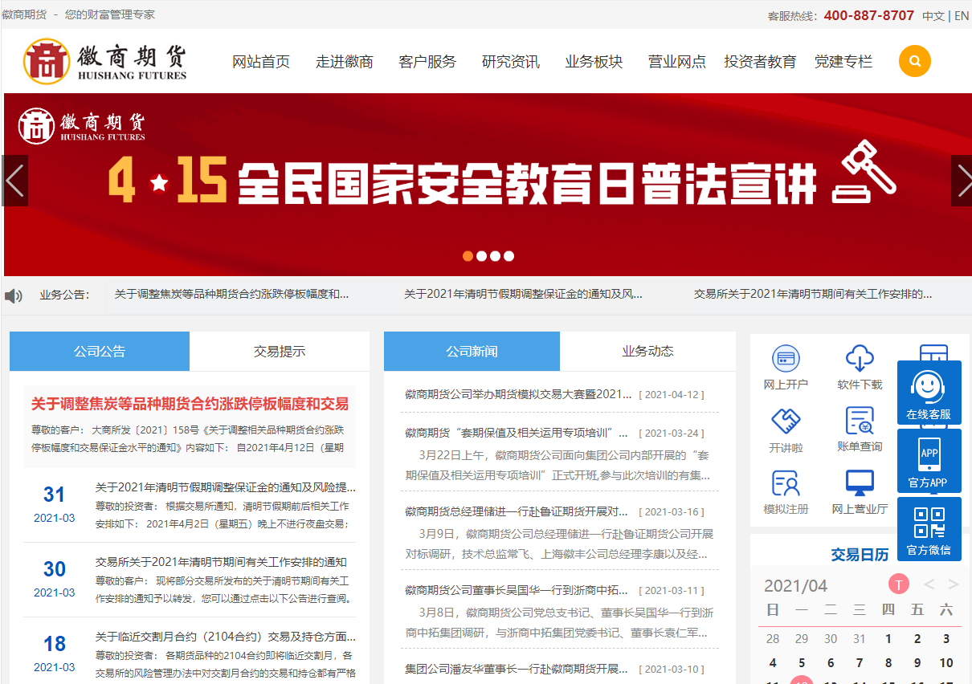Screen dimensions: 972x684
Task: Open the 30 2021-03 announcement on 清明节期间工作安排
Action: (x=221, y=562)
